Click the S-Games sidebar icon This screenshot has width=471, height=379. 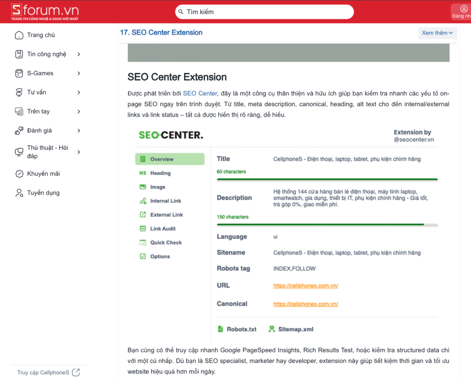click(19, 74)
